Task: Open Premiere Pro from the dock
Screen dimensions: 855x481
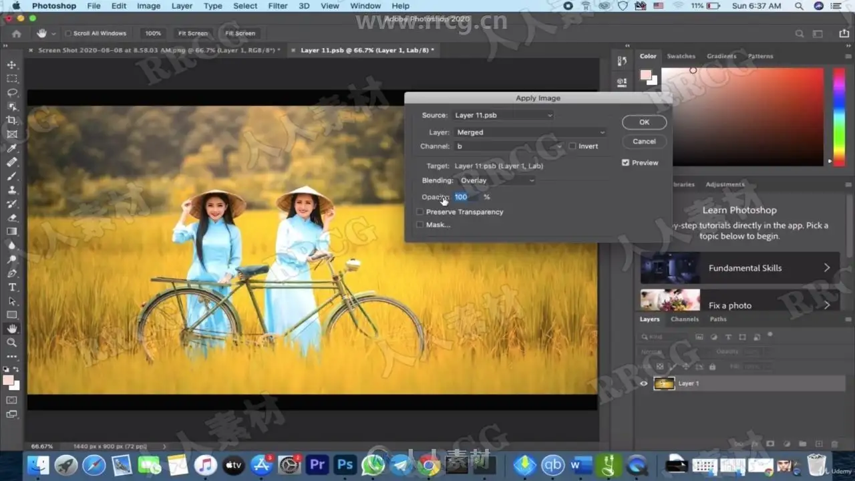Action: (318, 464)
